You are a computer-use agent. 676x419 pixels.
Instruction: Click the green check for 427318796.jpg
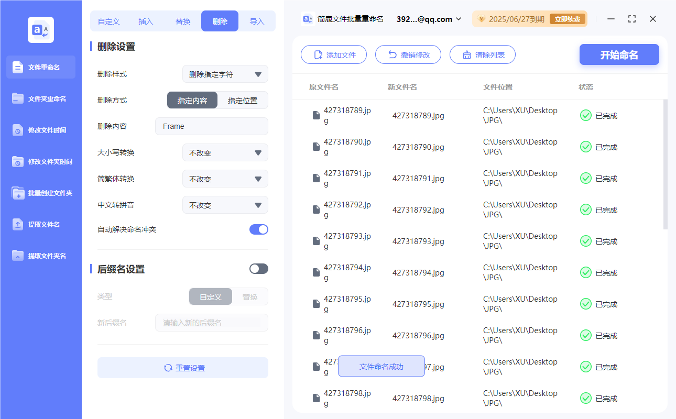click(586, 335)
